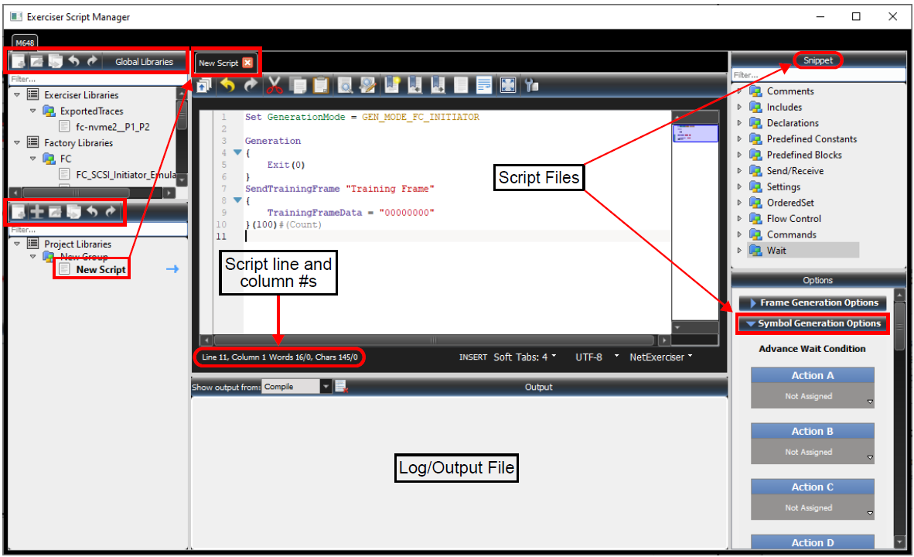Expand Frame Generation Options section
This screenshot has width=914, height=557.
click(813, 302)
